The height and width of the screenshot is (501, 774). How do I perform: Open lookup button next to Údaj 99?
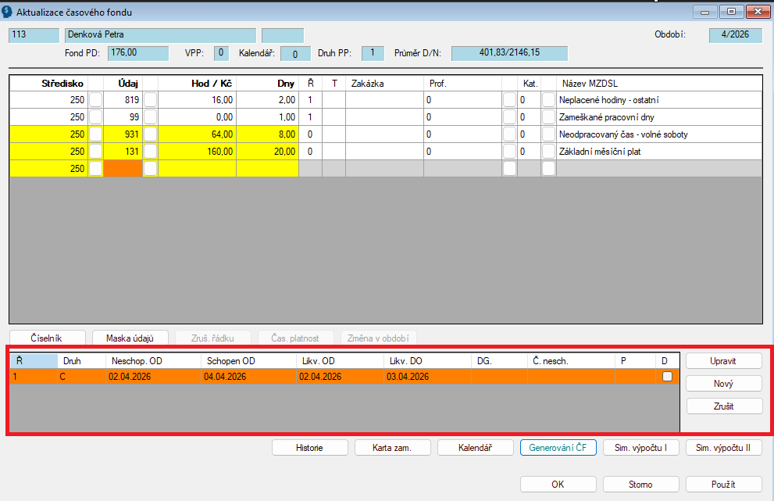[x=150, y=117]
